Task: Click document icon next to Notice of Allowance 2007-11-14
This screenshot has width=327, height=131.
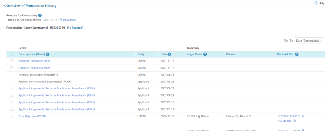Action: coord(61,20)
